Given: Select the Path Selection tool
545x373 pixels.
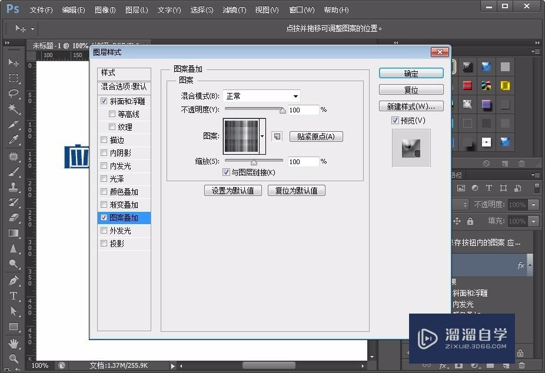Looking at the screenshot, I should (x=14, y=311).
